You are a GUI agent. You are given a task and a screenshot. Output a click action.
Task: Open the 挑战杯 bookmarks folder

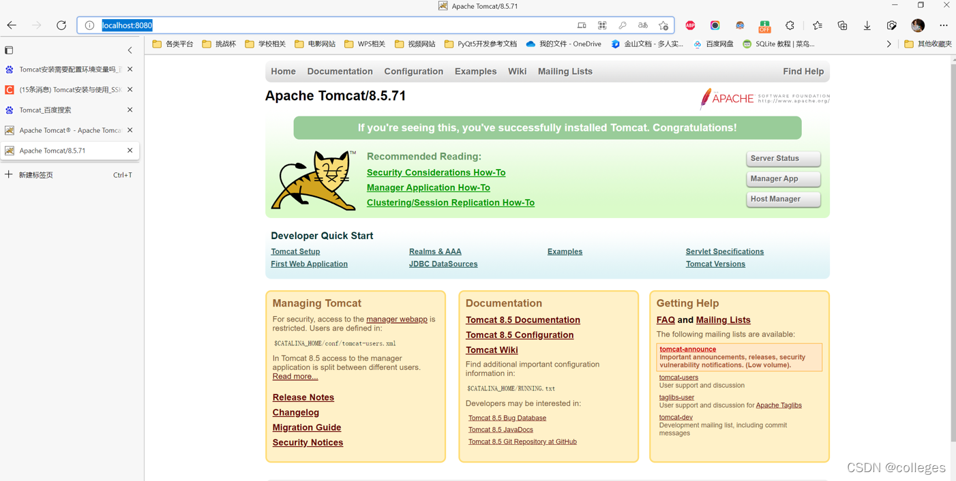point(219,44)
